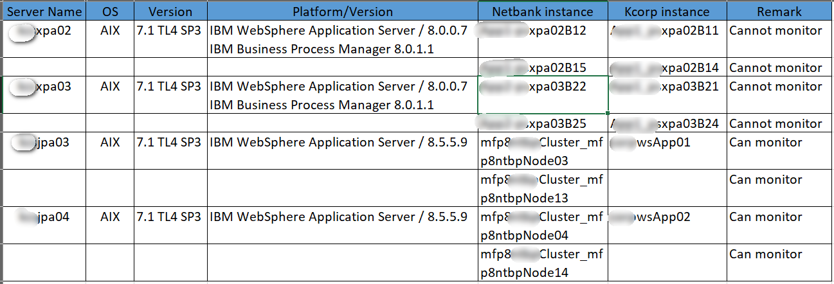Select the 'Kcorp instance' column header
The width and height of the screenshot is (834, 284).
(667, 12)
